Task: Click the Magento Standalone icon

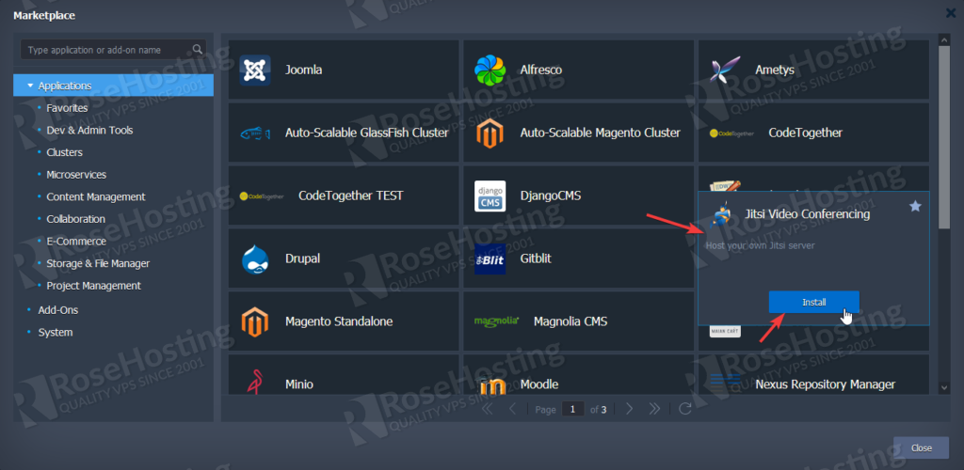Action: tap(254, 321)
